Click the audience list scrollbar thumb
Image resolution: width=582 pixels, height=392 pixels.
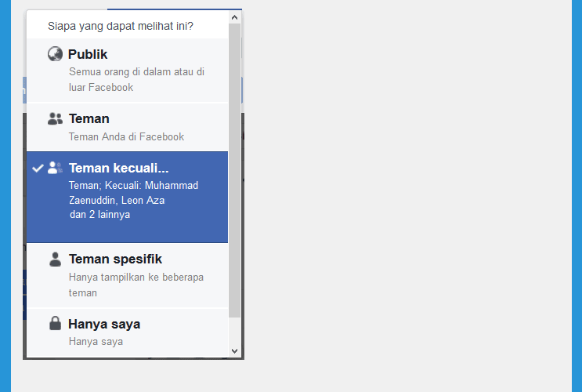click(x=234, y=171)
